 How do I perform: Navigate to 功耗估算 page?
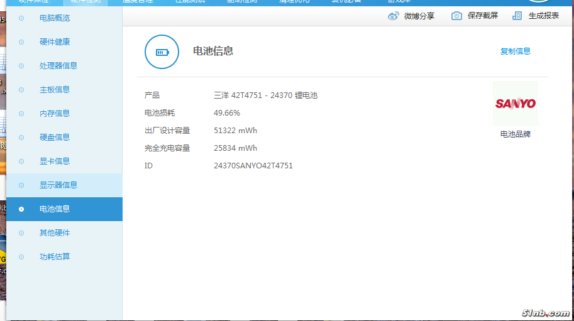click(55, 257)
